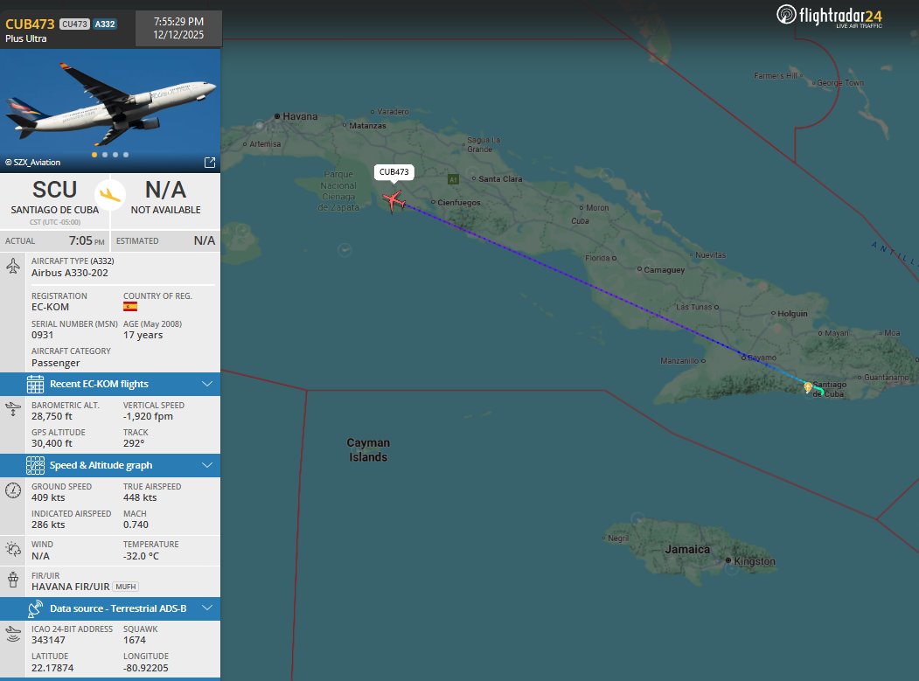Click the squawk 1674 value
The height and width of the screenshot is (681, 919).
click(x=134, y=641)
